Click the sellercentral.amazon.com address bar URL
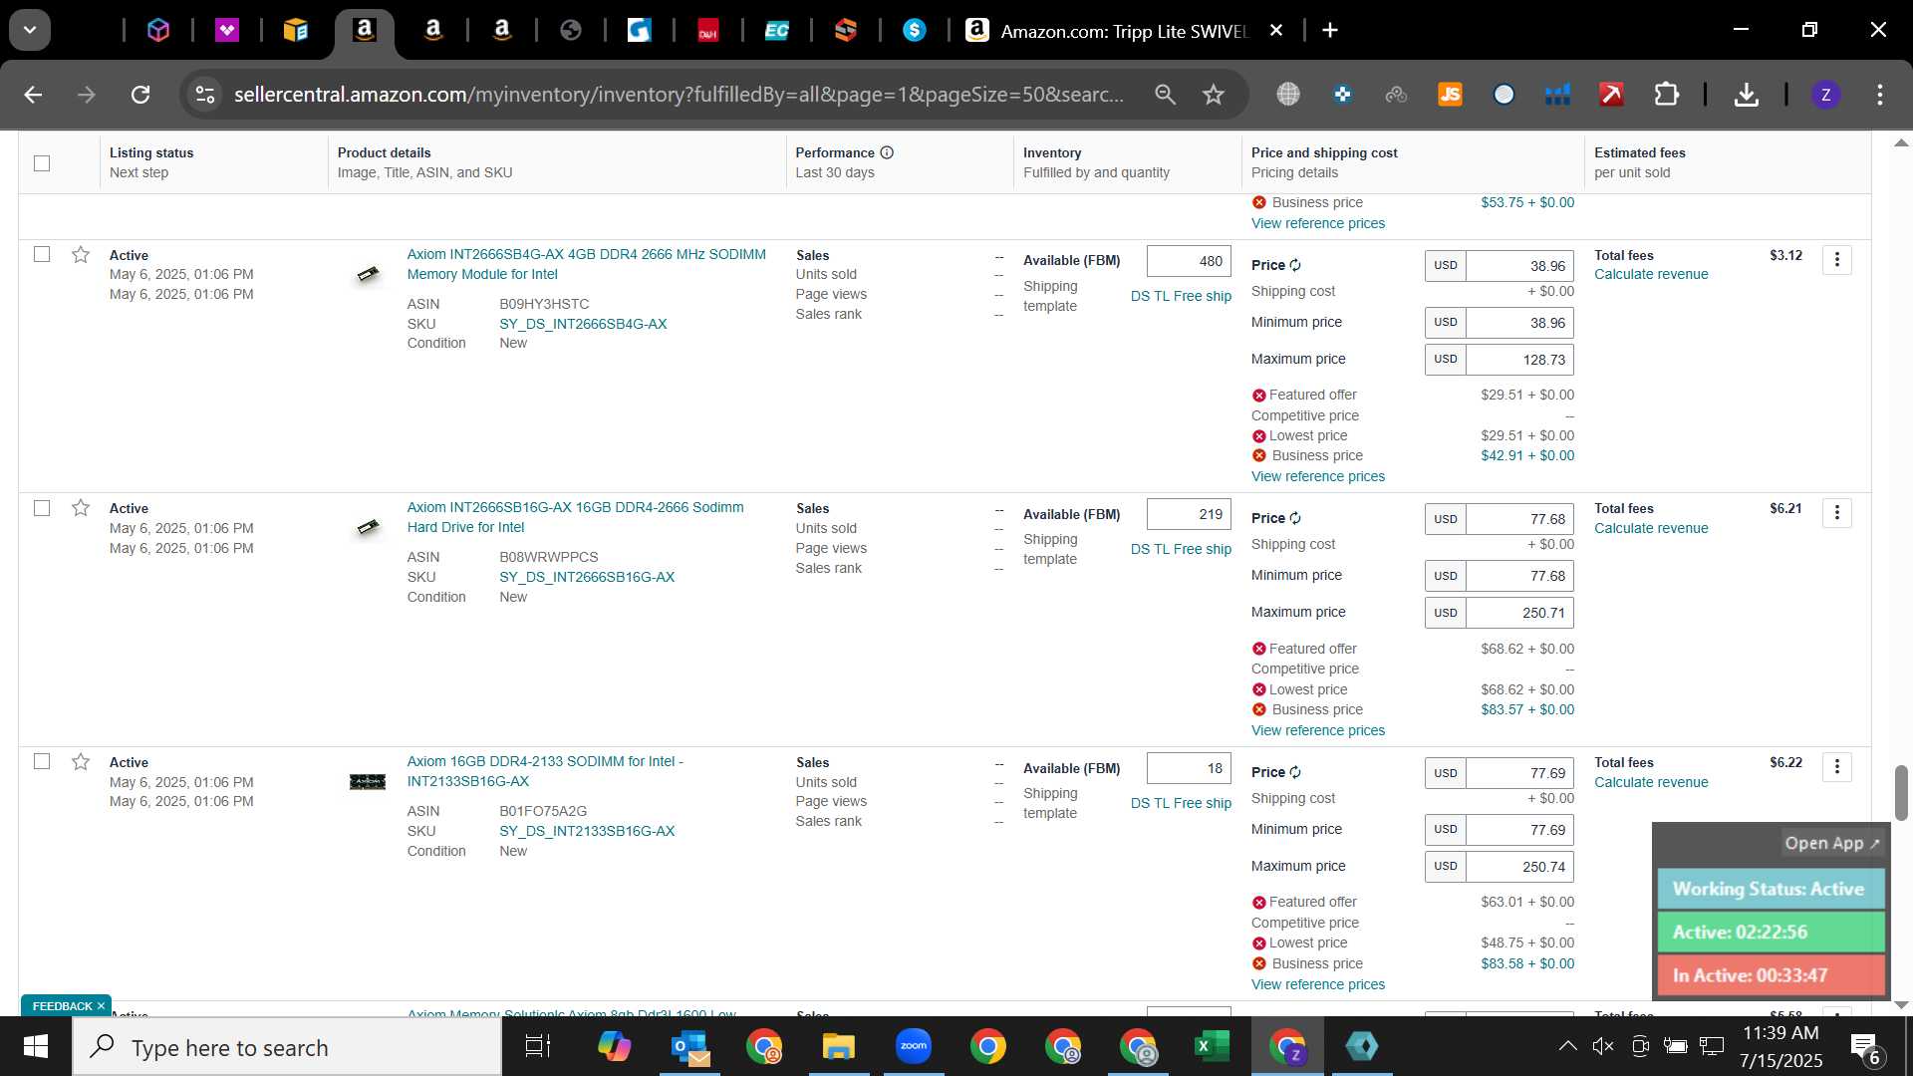 (x=679, y=95)
